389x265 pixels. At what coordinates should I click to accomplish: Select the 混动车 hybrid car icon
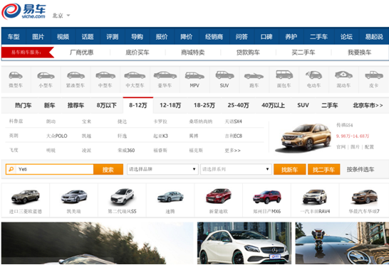coord(343,75)
